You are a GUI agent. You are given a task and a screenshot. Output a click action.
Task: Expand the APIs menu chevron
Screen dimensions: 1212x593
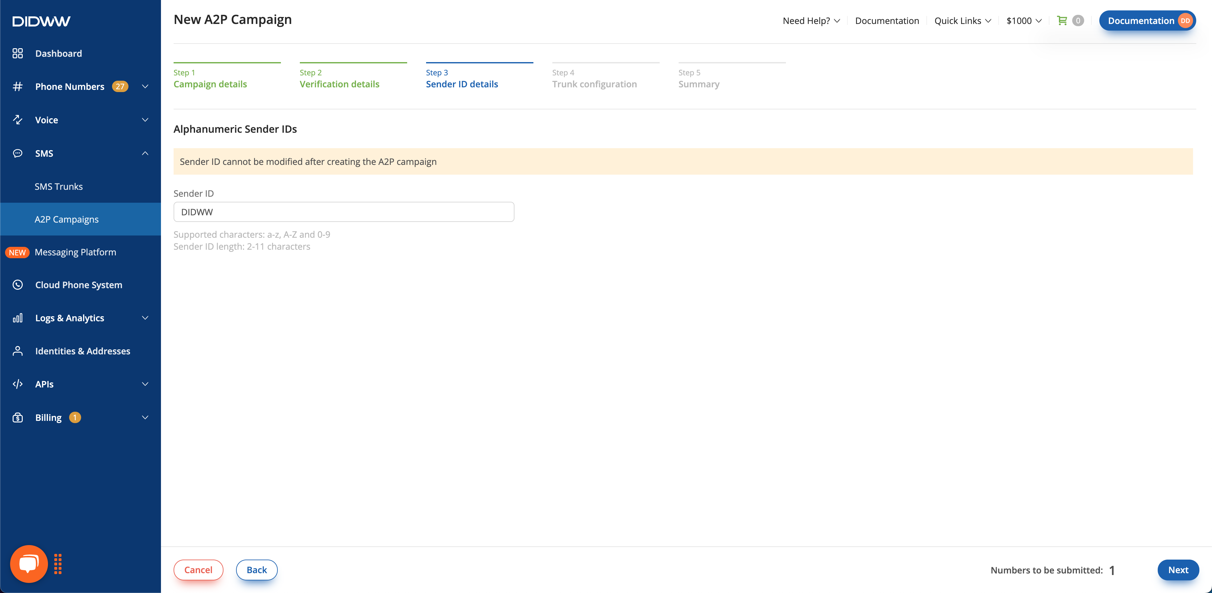(145, 384)
